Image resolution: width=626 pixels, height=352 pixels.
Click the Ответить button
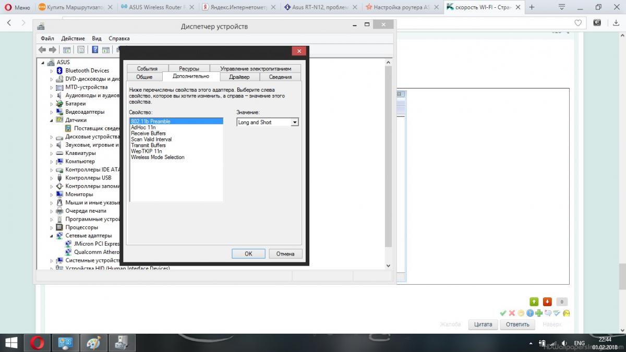tap(517, 324)
